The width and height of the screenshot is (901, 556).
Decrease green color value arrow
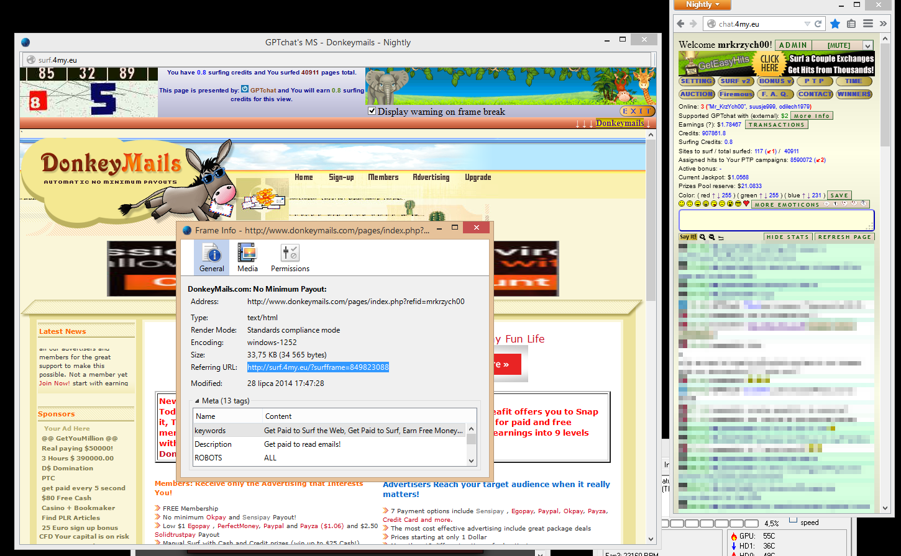pos(766,195)
